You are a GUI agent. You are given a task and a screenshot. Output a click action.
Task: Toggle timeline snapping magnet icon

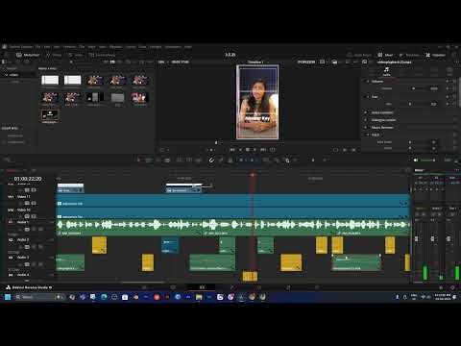(211, 161)
